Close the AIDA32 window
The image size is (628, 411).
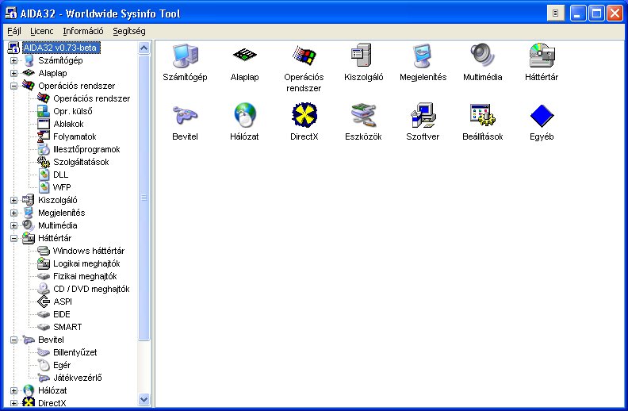(x=615, y=13)
